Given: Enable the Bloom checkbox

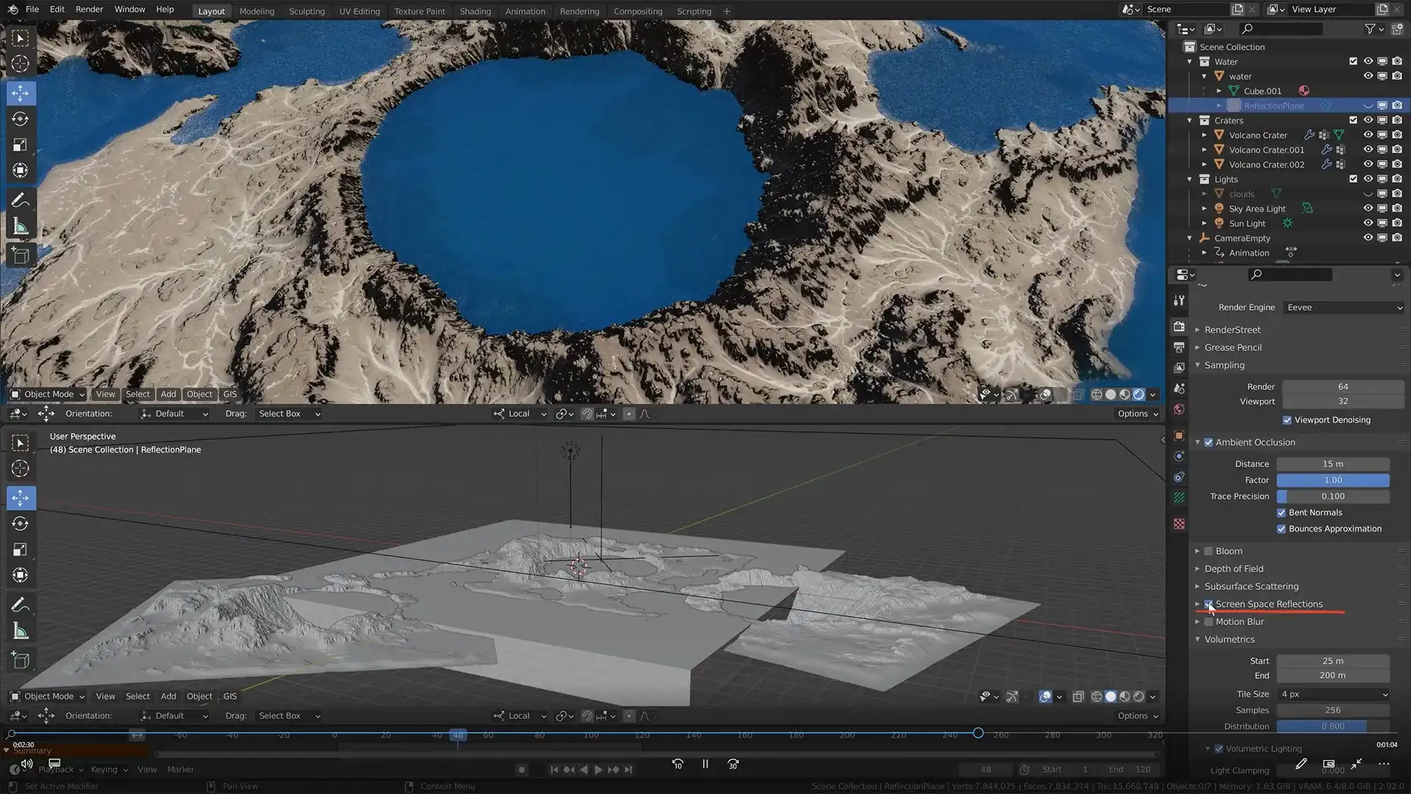Looking at the screenshot, I should (1208, 551).
